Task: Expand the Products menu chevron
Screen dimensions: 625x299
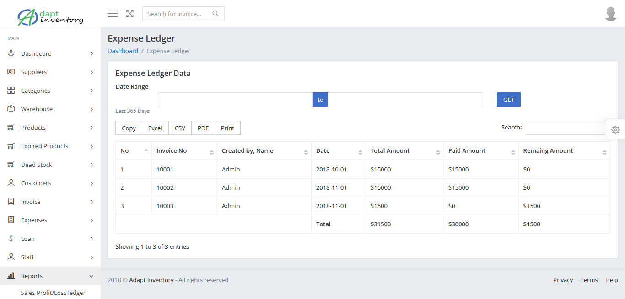Action: [x=92, y=128]
